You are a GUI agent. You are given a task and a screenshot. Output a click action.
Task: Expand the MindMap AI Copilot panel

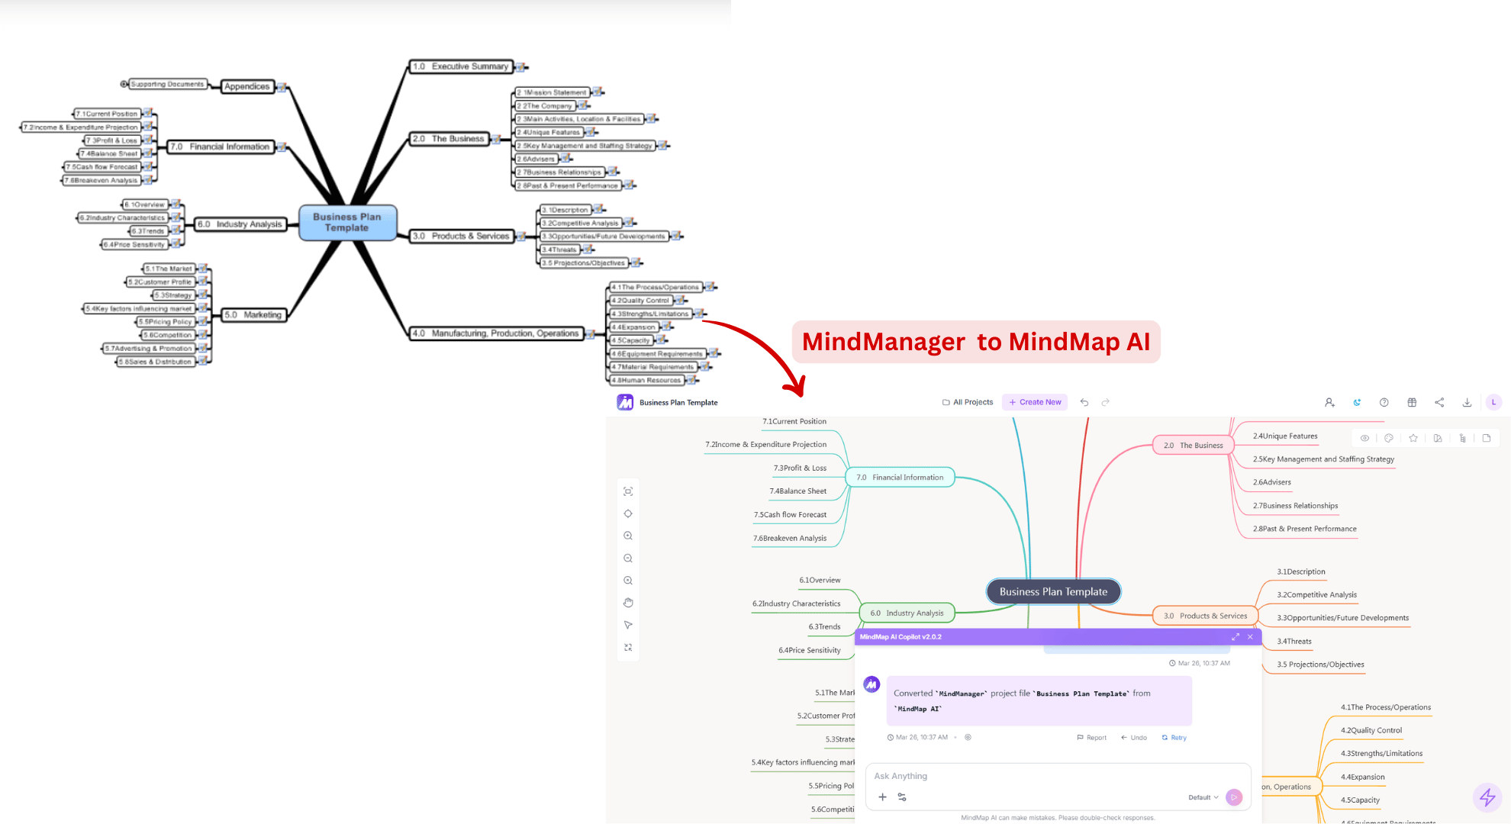[1236, 636]
